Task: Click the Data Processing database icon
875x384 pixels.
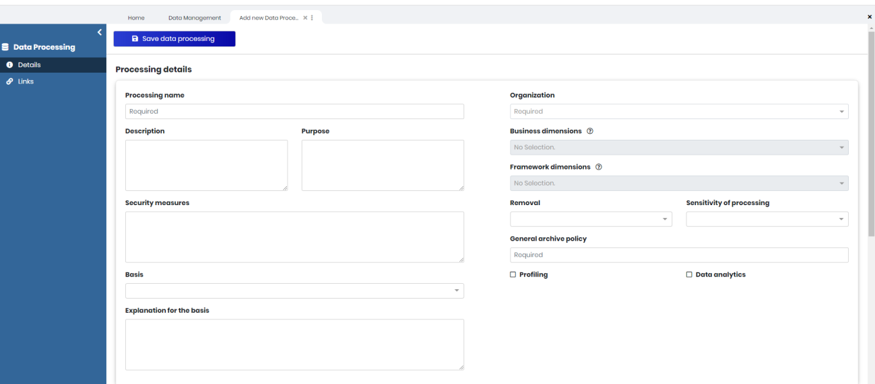Action: click(x=5, y=47)
